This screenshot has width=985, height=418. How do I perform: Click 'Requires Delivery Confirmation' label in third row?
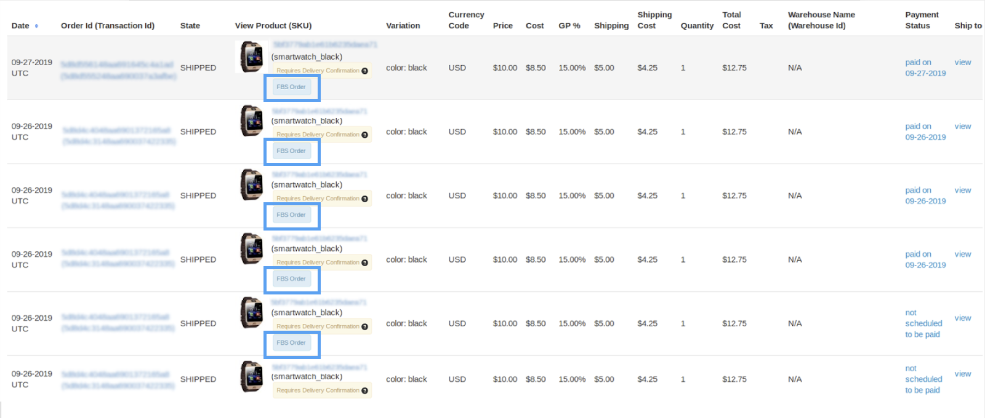coord(318,199)
